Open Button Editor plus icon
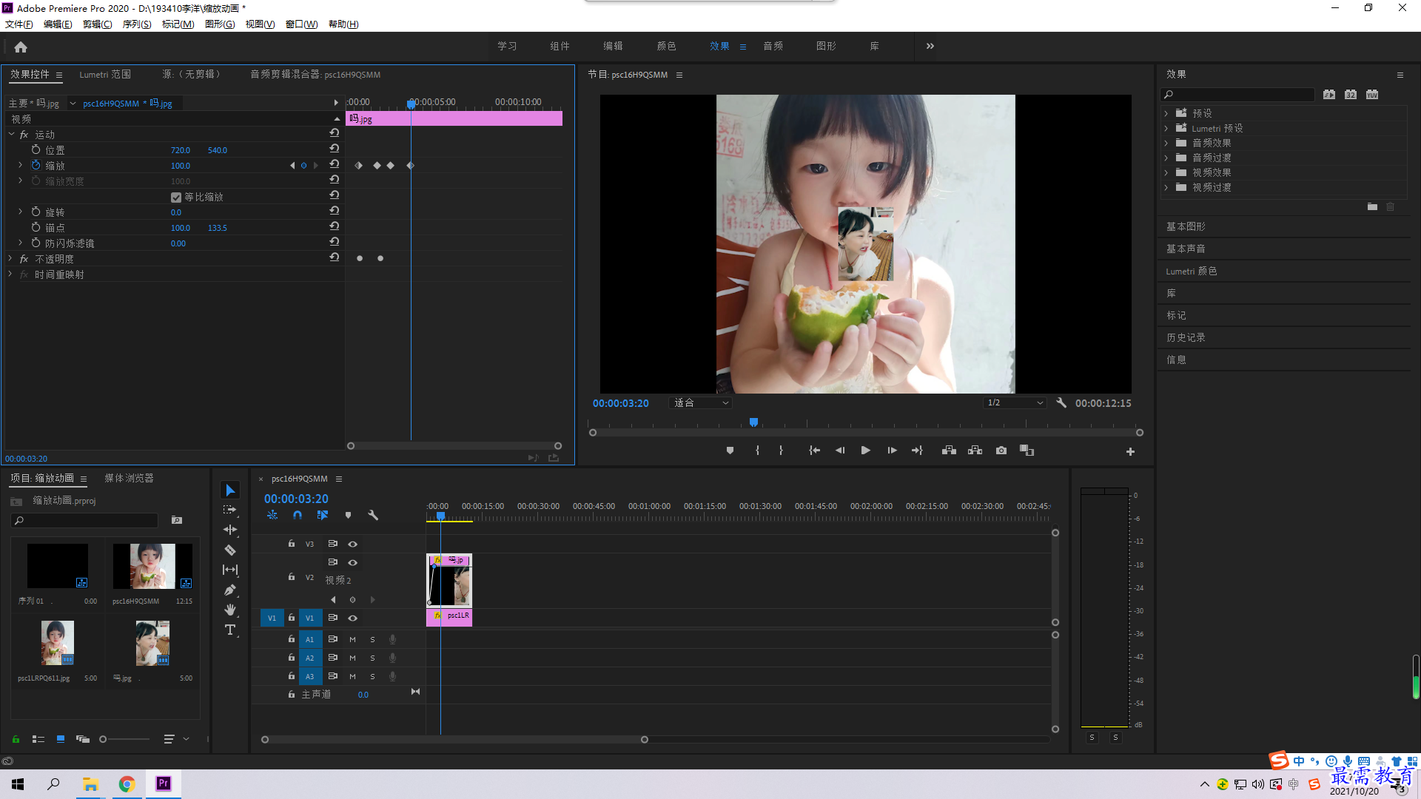This screenshot has height=799, width=1421. click(x=1130, y=451)
